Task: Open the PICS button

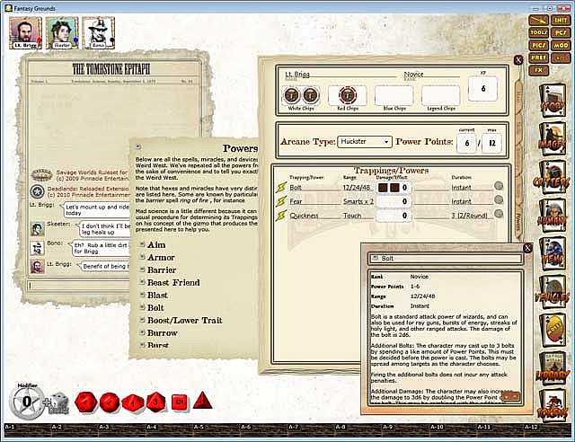Action: tap(539, 46)
